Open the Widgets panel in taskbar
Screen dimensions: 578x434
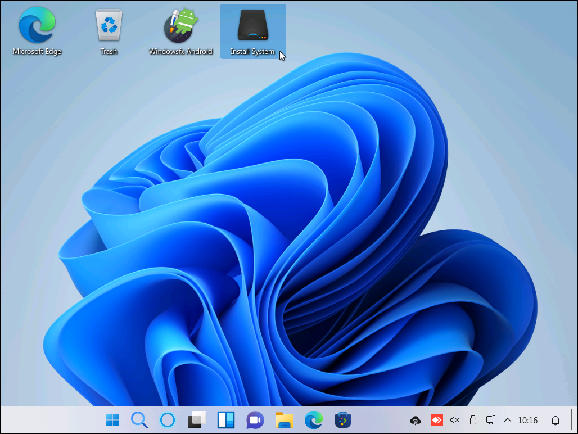226,420
